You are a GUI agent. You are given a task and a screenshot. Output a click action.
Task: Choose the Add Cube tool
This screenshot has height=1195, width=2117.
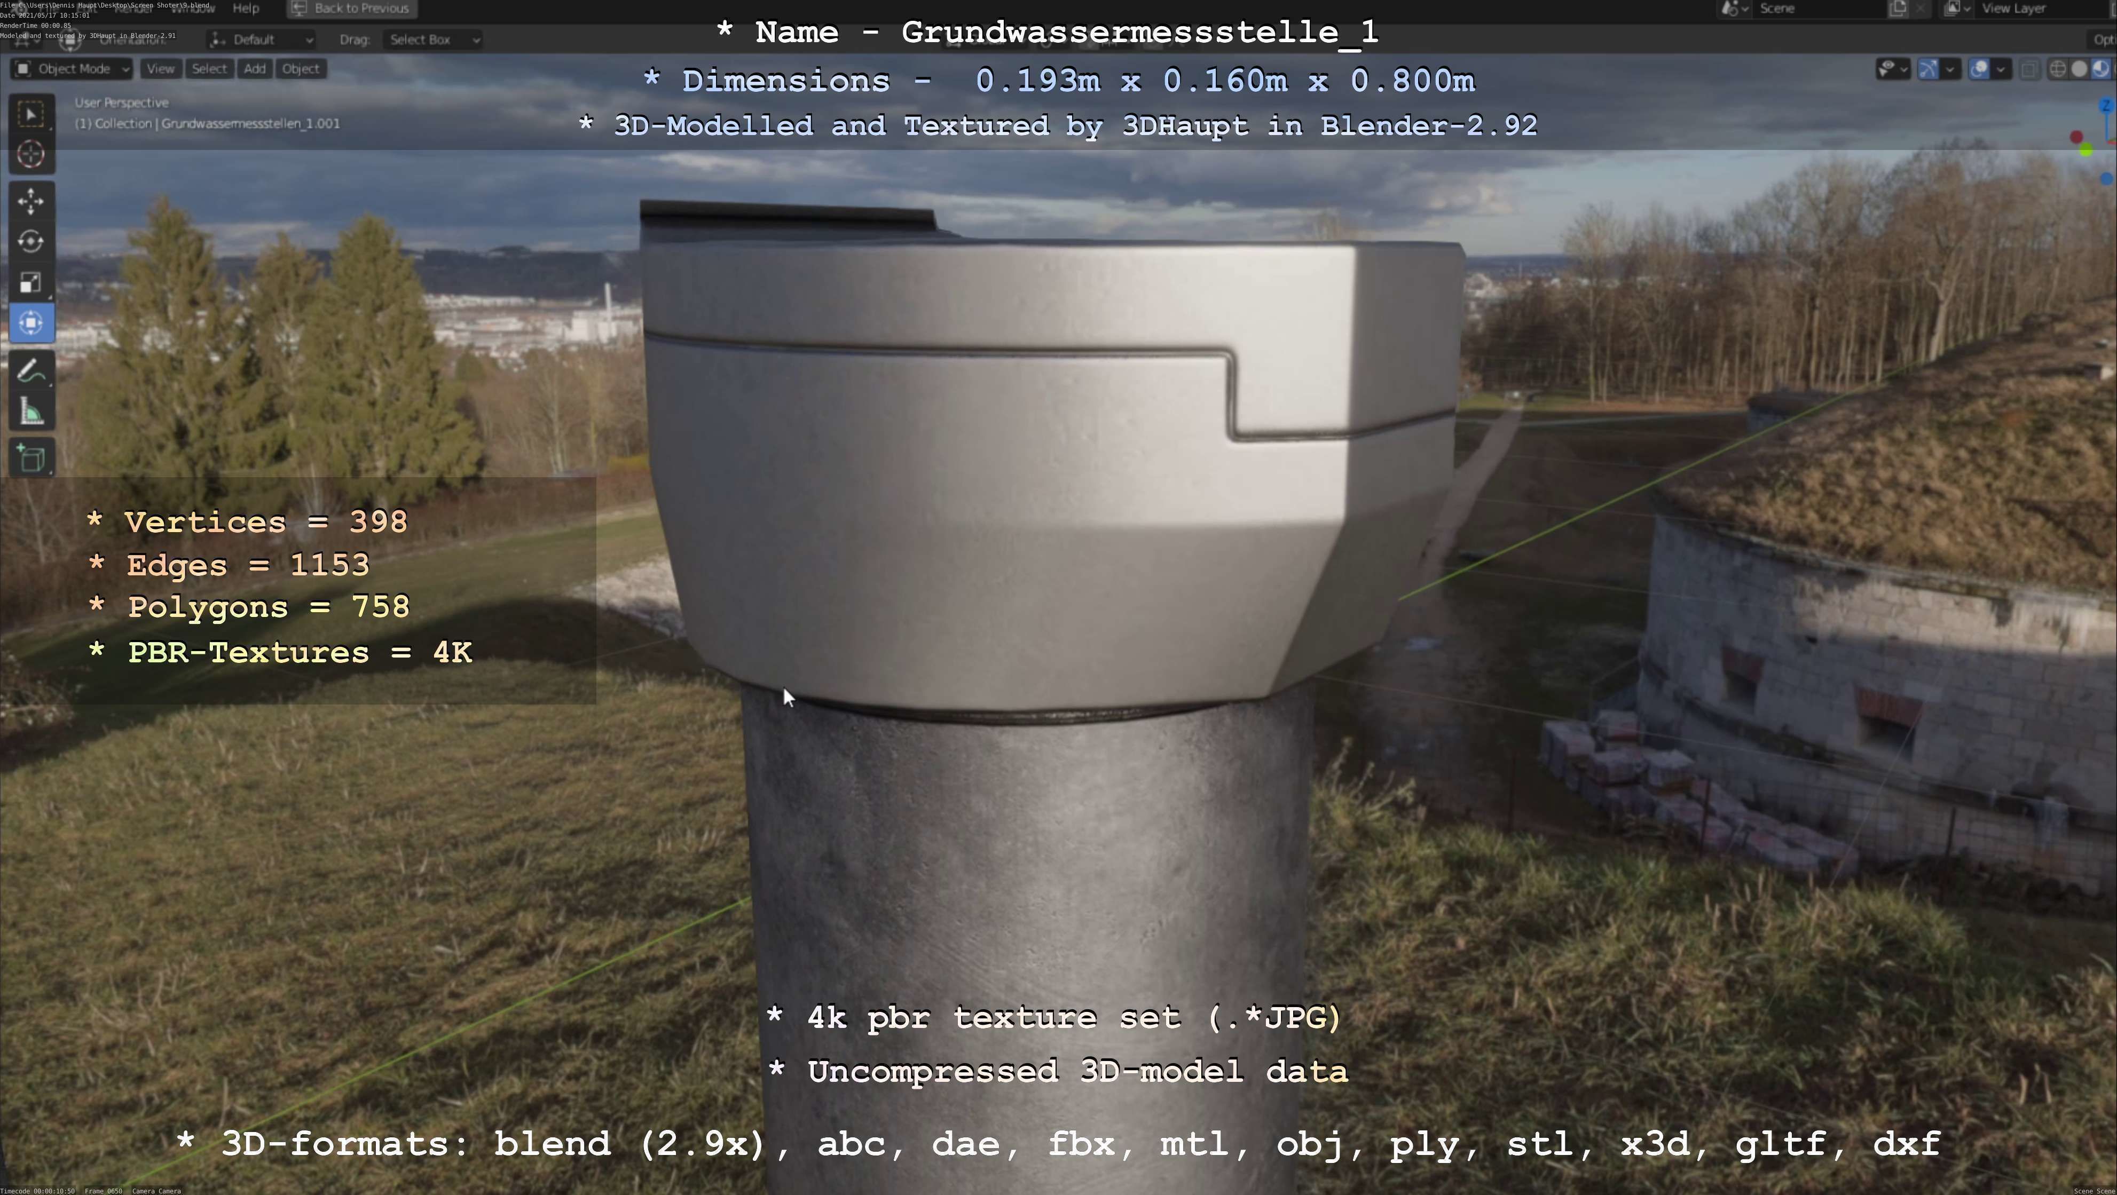pos(31,458)
